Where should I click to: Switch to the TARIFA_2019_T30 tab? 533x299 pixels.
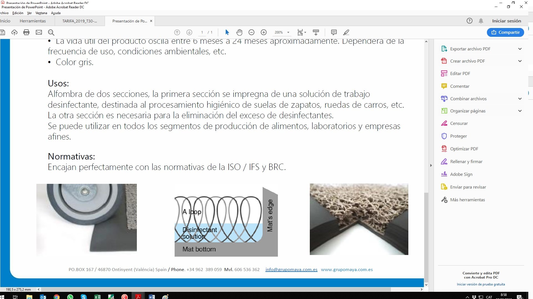80,21
